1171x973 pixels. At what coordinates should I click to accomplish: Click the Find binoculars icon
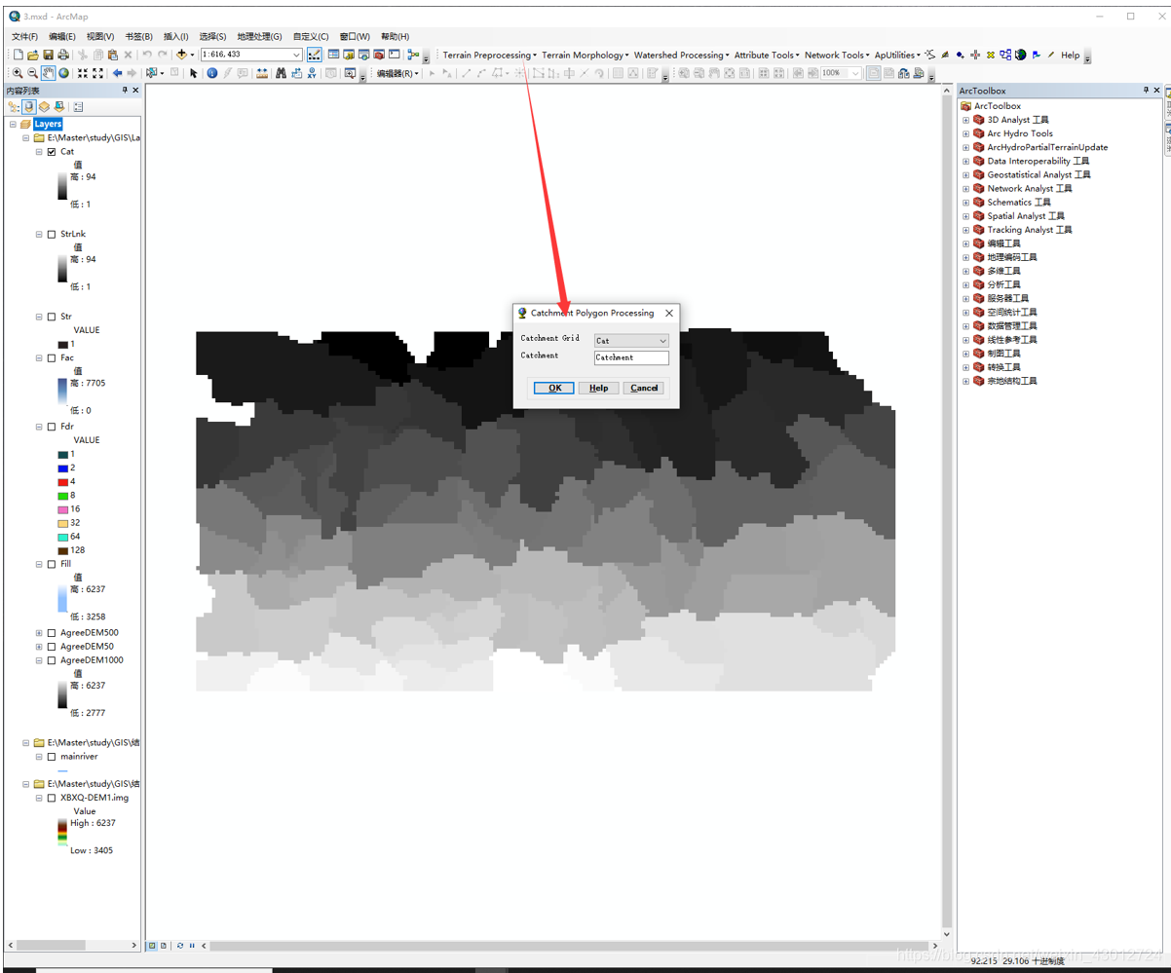(x=281, y=73)
